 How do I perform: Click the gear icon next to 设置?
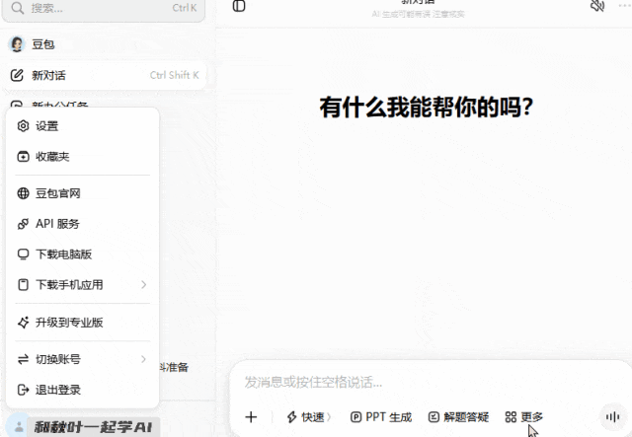tap(24, 126)
